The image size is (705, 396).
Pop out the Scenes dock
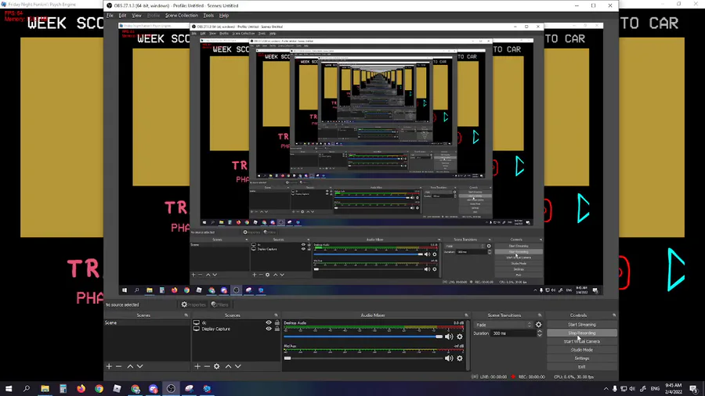pyautogui.click(x=186, y=315)
